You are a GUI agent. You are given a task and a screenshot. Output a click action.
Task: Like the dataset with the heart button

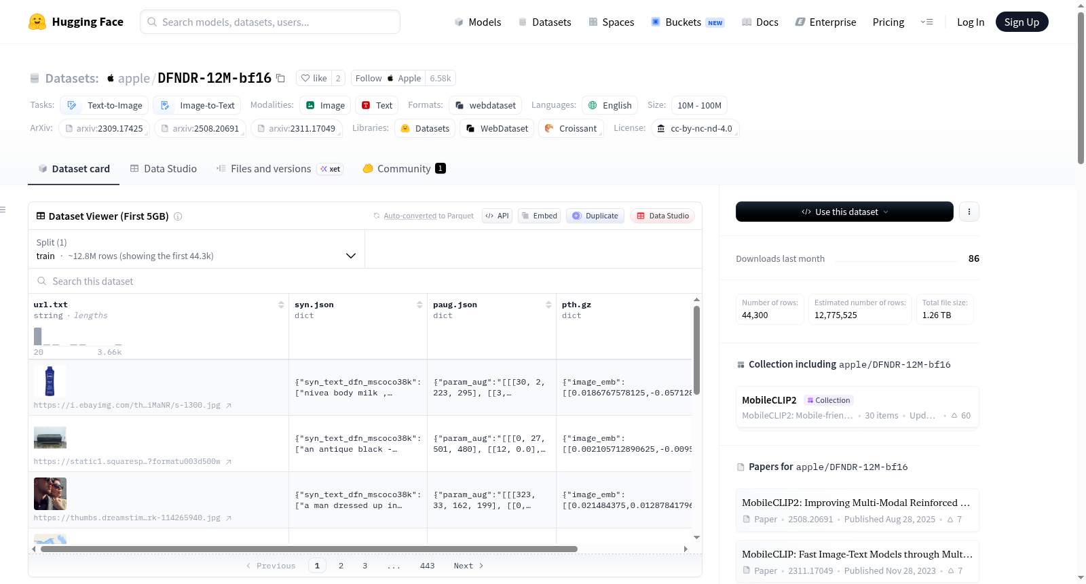[314, 78]
